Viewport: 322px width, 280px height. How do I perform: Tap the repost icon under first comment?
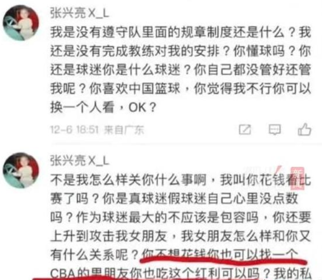pyautogui.click(x=245, y=130)
